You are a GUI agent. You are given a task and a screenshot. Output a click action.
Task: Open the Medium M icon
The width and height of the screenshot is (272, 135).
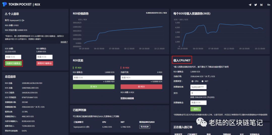pyautogui.click(x=261, y=5)
